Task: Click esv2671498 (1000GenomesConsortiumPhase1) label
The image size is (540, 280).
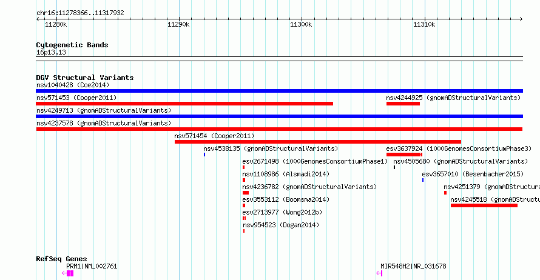Action: (x=315, y=161)
